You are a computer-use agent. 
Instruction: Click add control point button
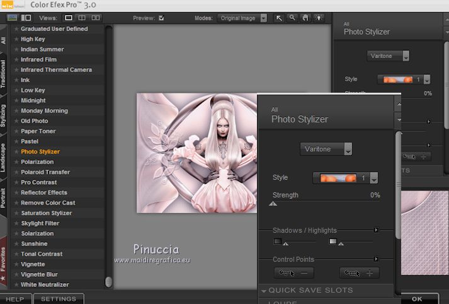pos(359,273)
